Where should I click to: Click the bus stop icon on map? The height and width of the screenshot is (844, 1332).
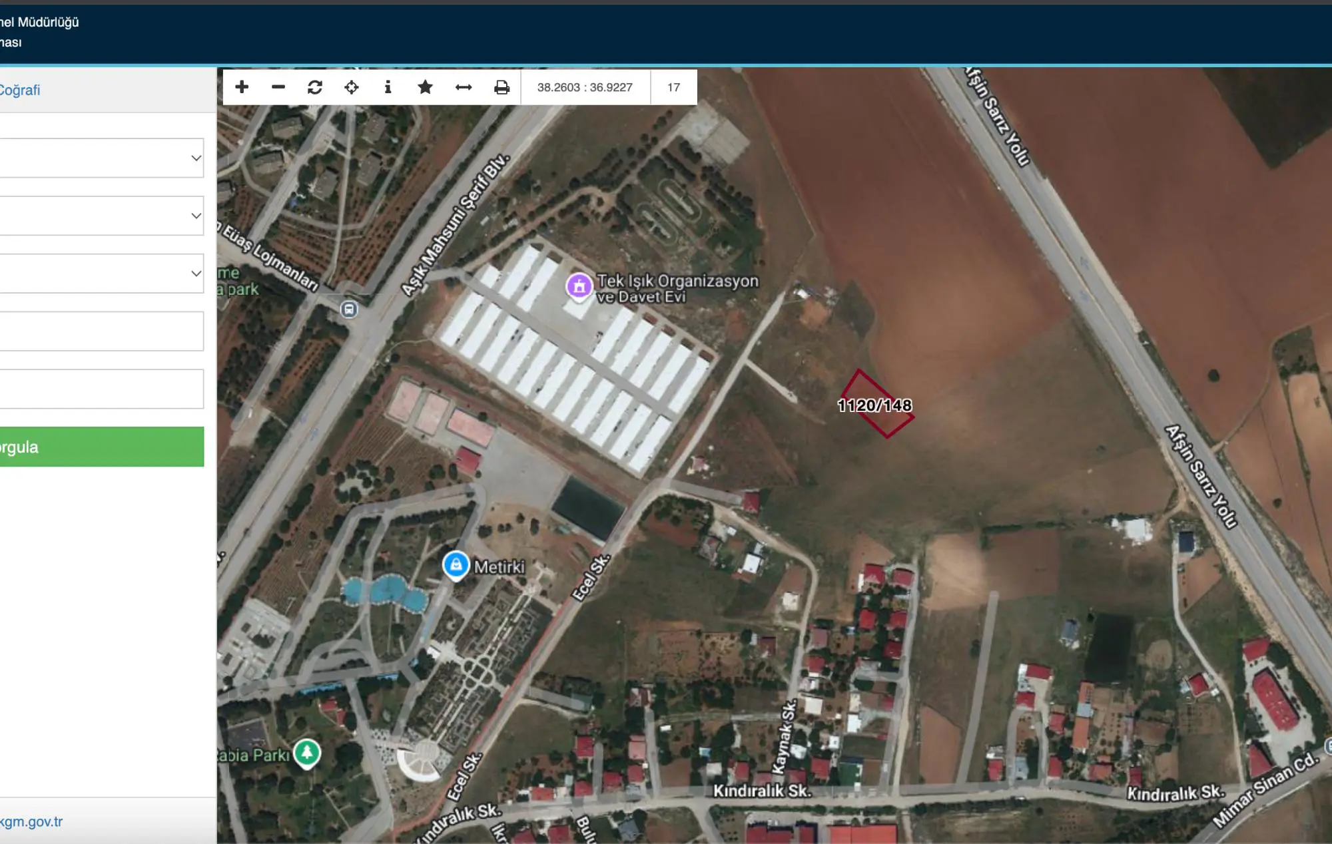coord(349,310)
